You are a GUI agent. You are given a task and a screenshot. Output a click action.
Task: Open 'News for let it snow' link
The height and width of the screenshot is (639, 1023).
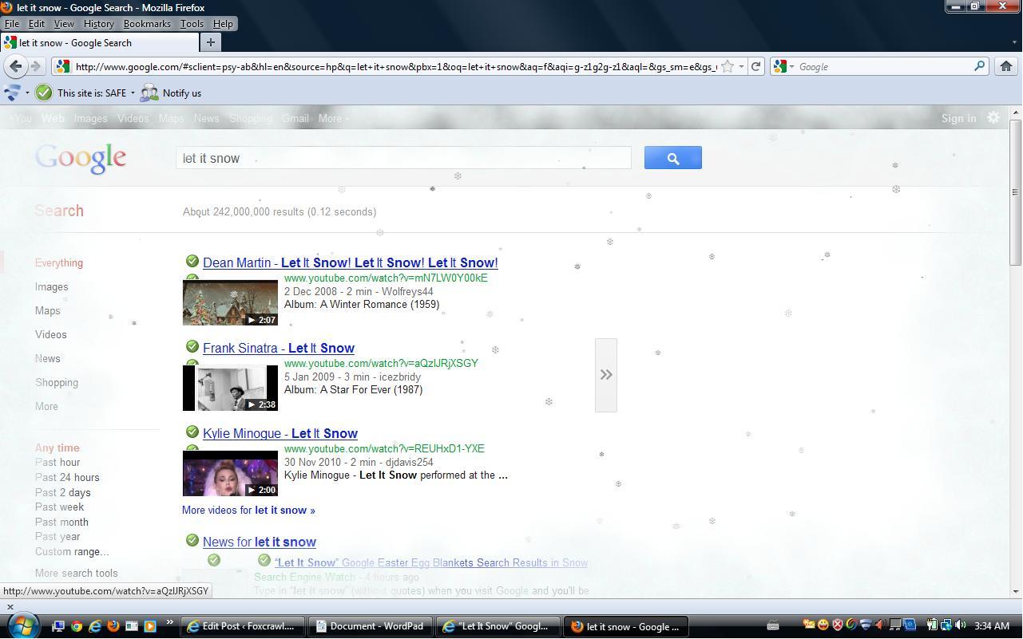pyautogui.click(x=260, y=542)
